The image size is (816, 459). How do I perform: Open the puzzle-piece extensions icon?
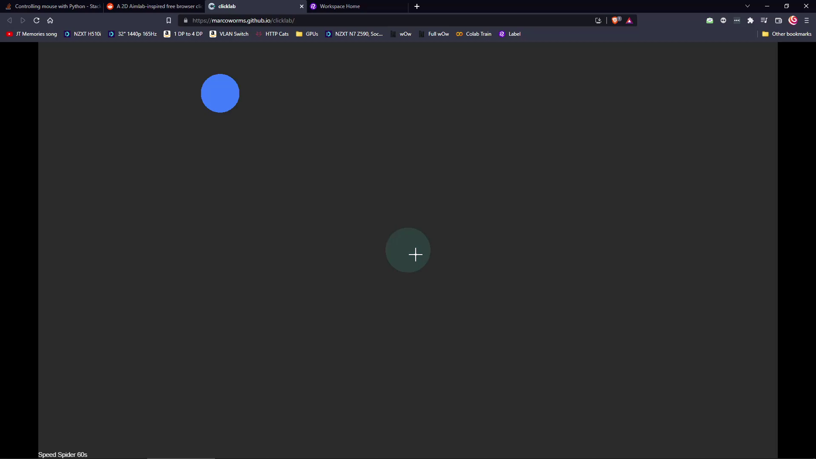coord(751,20)
